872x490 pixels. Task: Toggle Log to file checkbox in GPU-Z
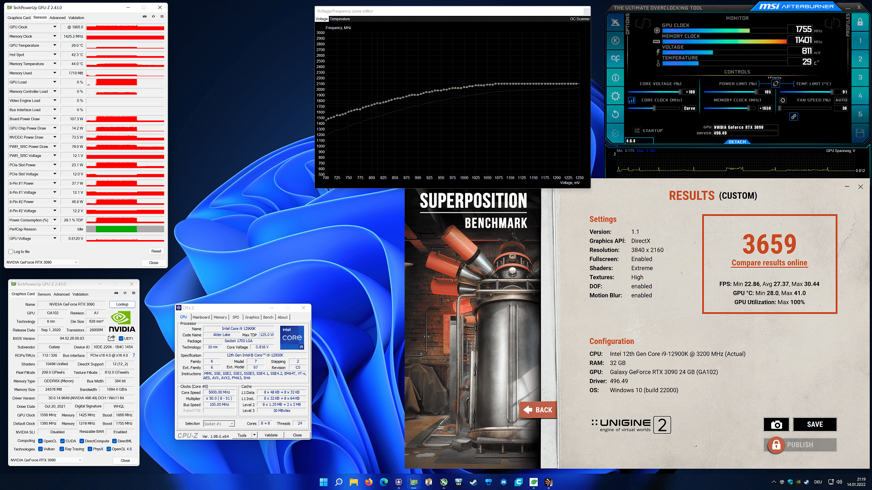point(10,251)
